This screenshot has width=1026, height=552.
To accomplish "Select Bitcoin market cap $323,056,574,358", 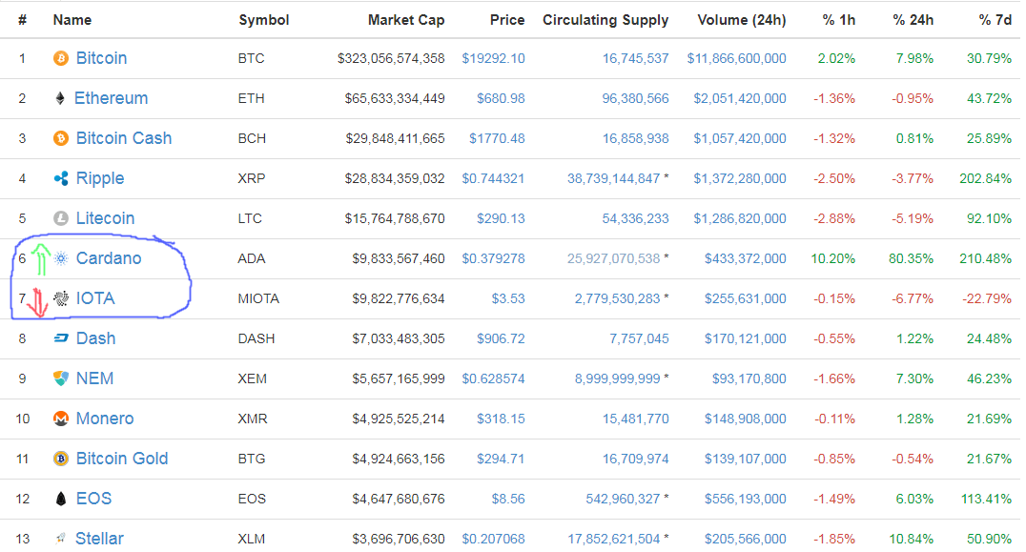I will pos(391,58).
